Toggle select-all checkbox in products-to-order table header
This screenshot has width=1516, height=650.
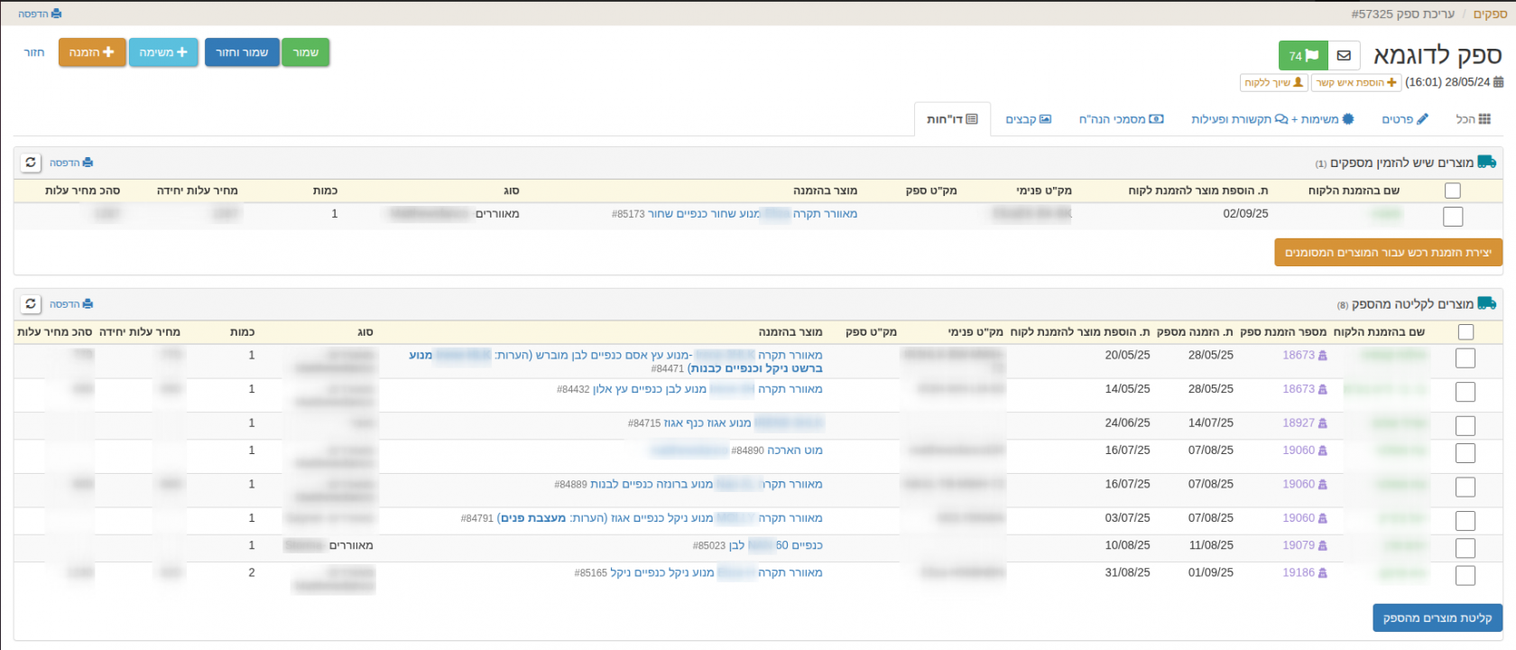point(1452,190)
